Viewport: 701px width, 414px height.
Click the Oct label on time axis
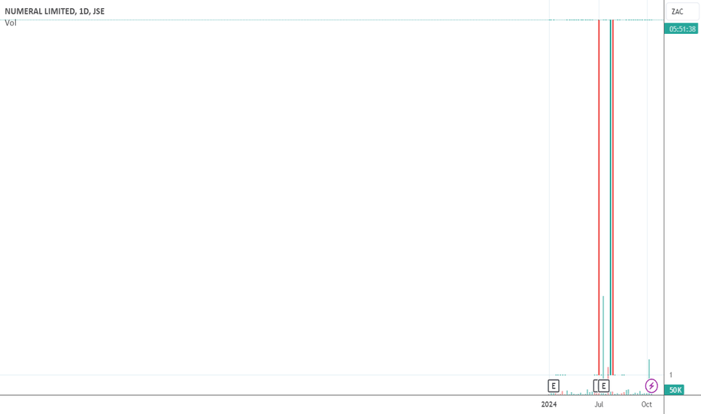pos(646,405)
